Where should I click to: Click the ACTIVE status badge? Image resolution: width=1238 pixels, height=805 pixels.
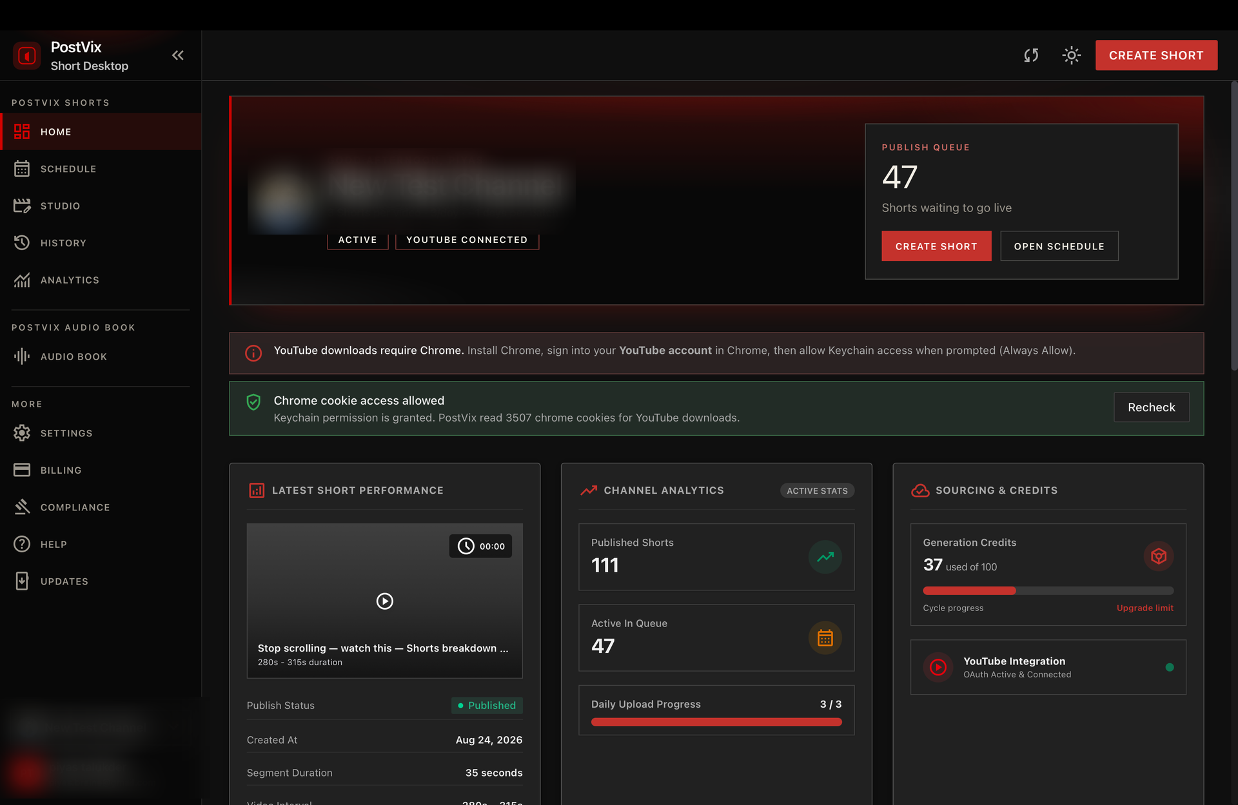tap(358, 240)
